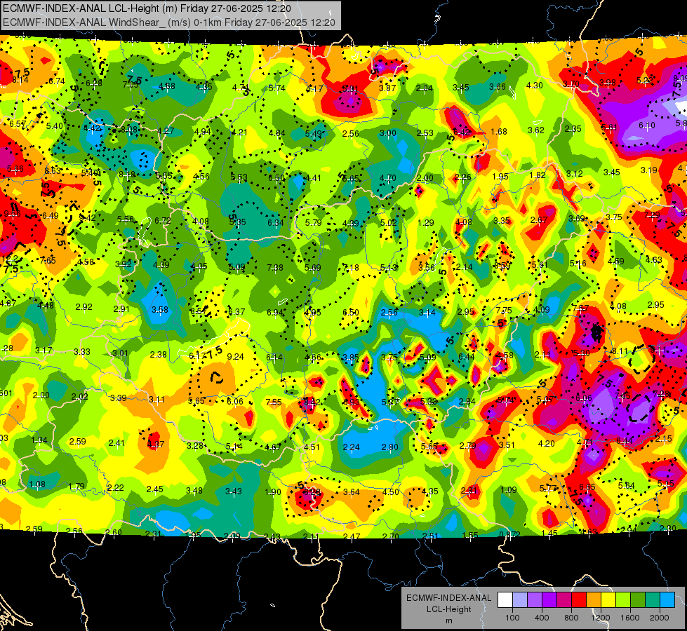Viewport: 687px width, 631px height.
Task: Click the legend tick label 800
Action: click(x=571, y=618)
